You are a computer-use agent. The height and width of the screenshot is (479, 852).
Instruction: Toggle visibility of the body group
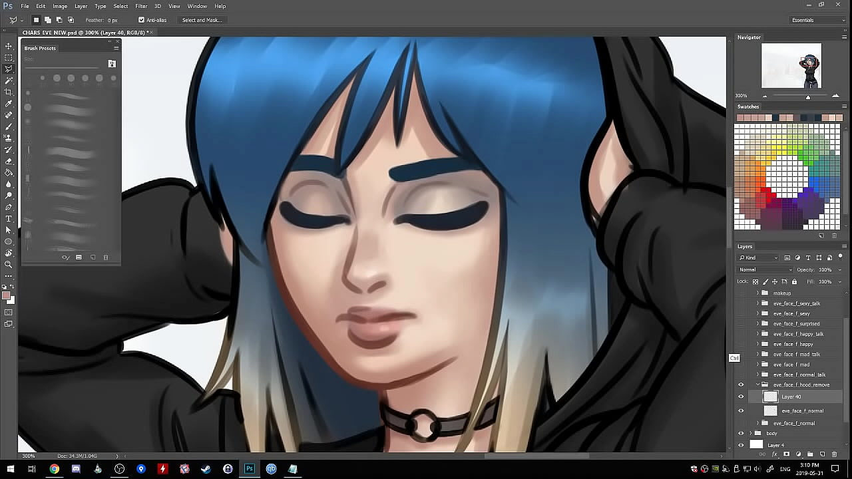pyautogui.click(x=741, y=433)
